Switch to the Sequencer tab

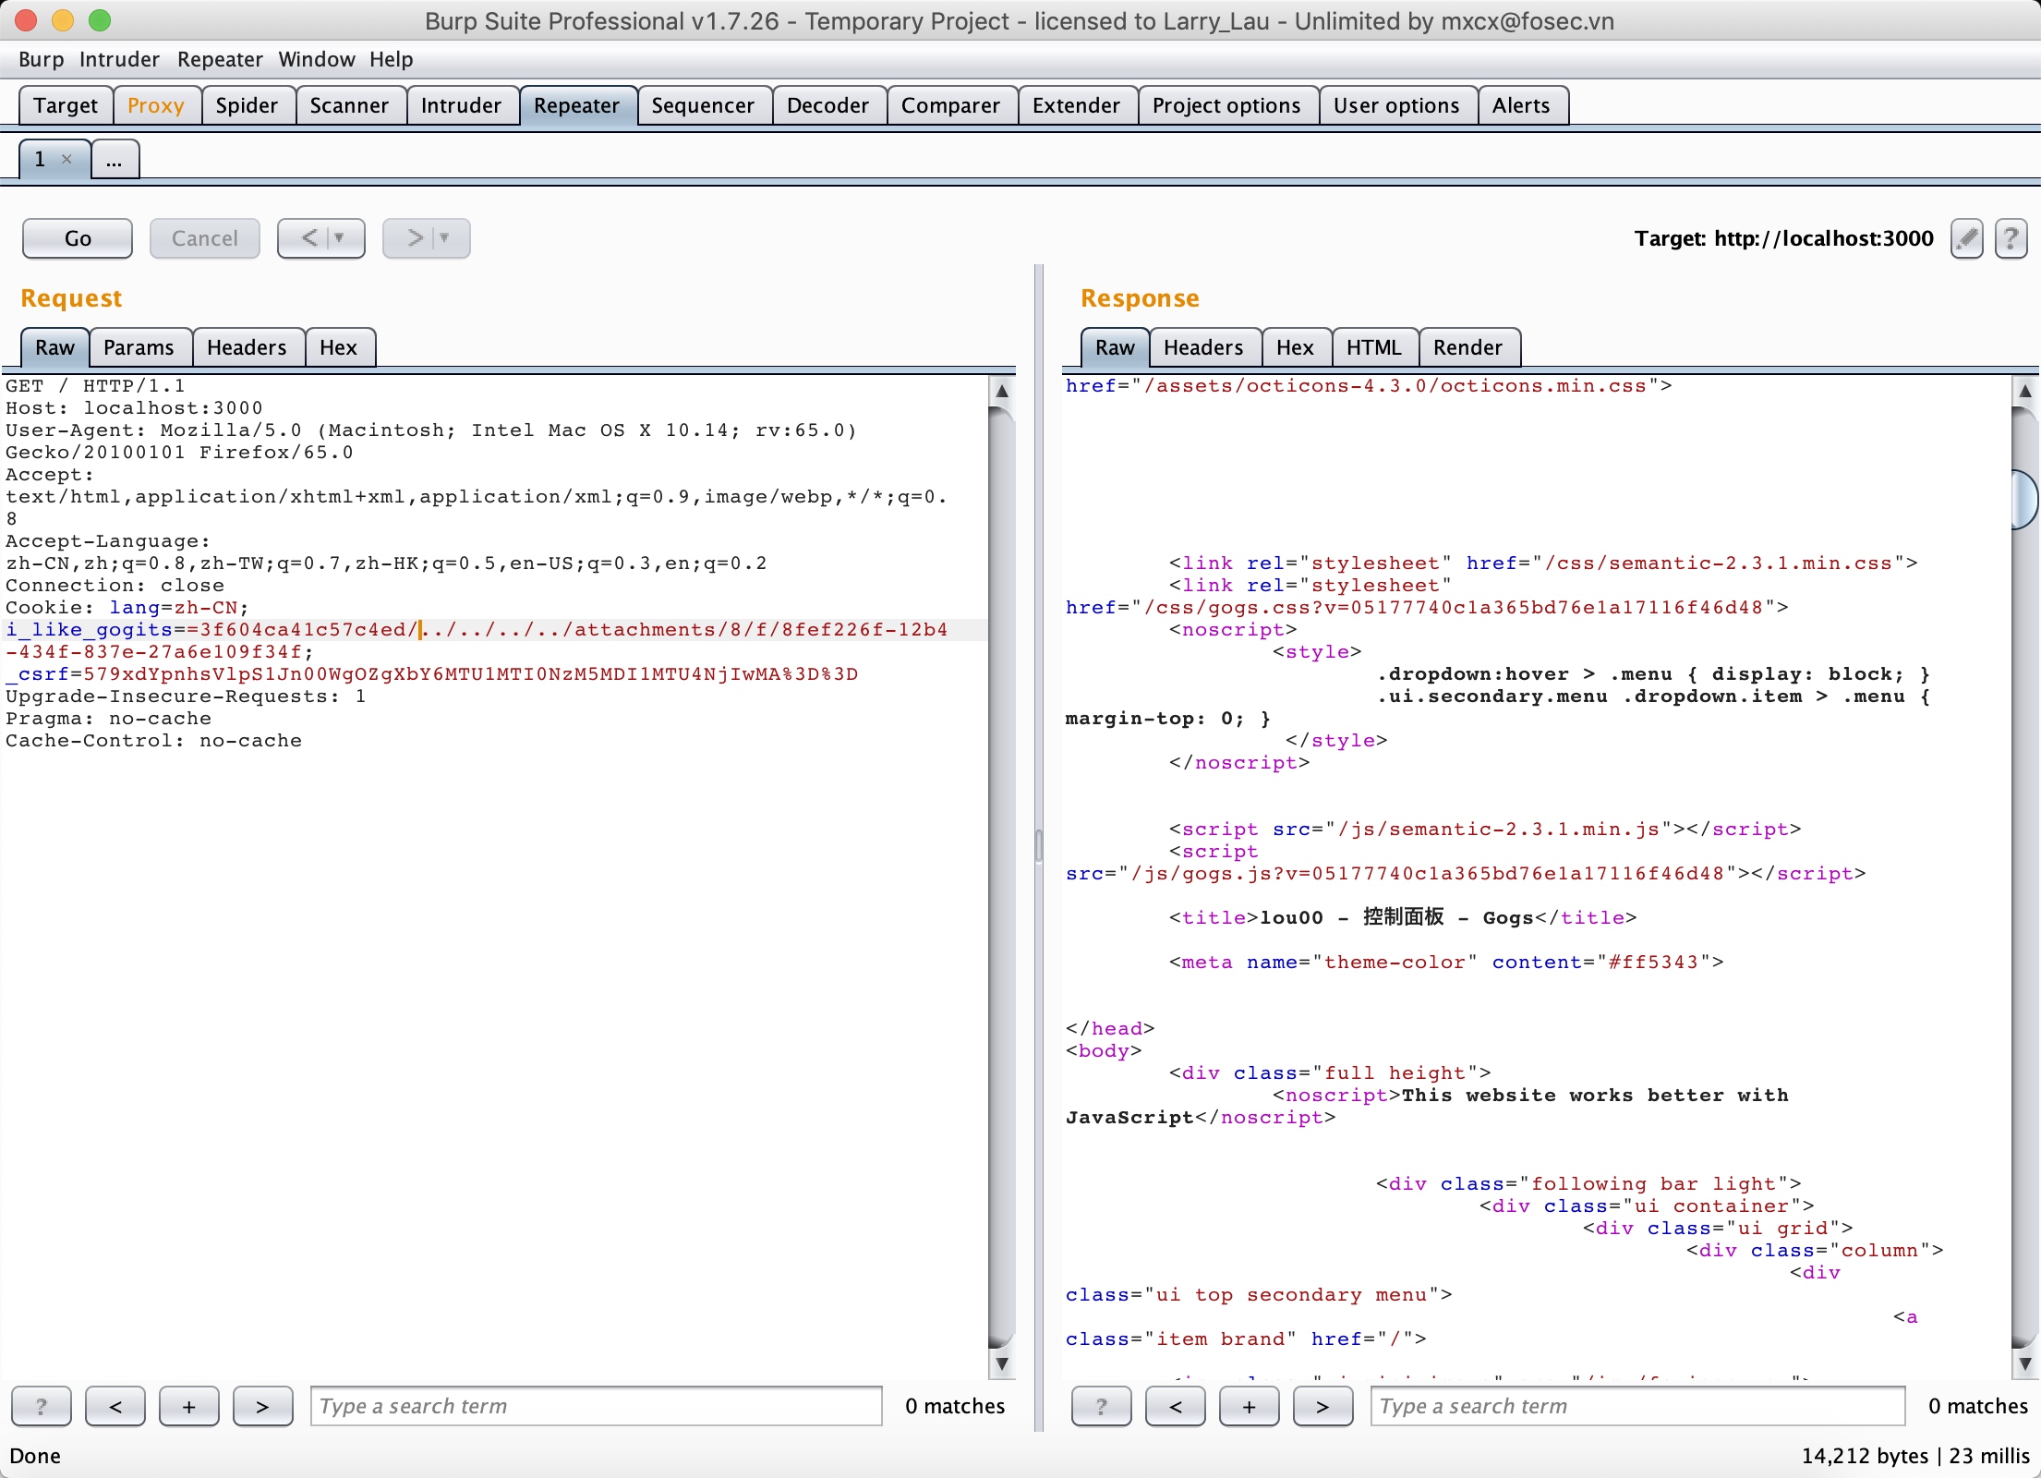pyautogui.click(x=703, y=105)
